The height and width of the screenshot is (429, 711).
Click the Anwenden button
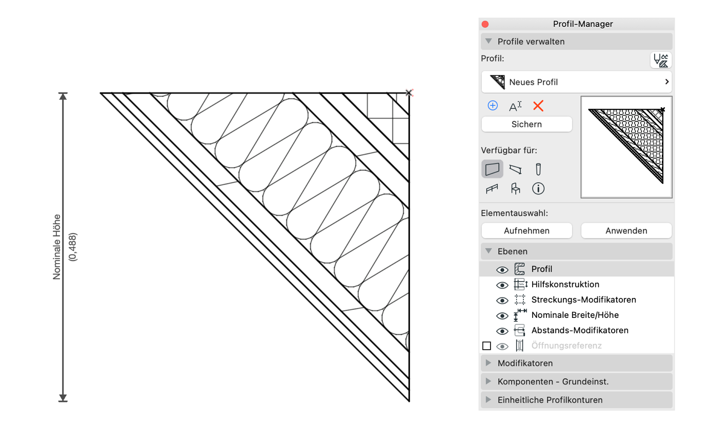coord(626,231)
